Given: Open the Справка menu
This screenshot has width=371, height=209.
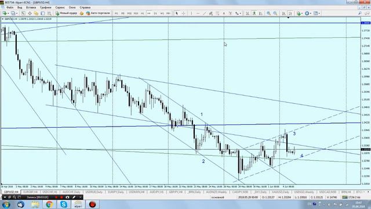Looking at the screenshot, I should pos(85,8).
